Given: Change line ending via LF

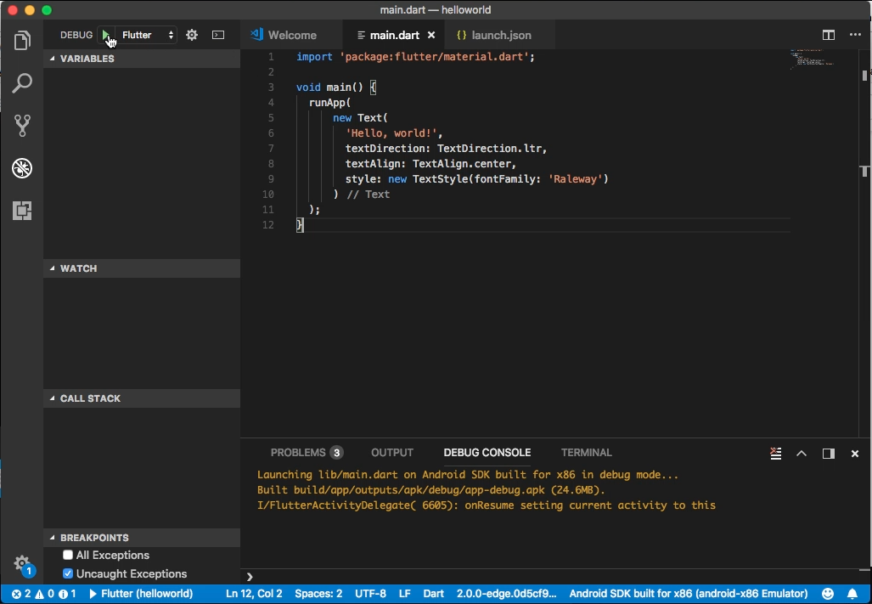Looking at the screenshot, I should [405, 594].
